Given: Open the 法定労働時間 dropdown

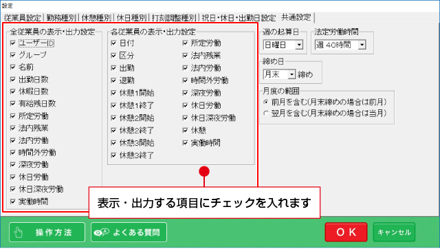Looking at the screenshot, I should click(x=340, y=45).
